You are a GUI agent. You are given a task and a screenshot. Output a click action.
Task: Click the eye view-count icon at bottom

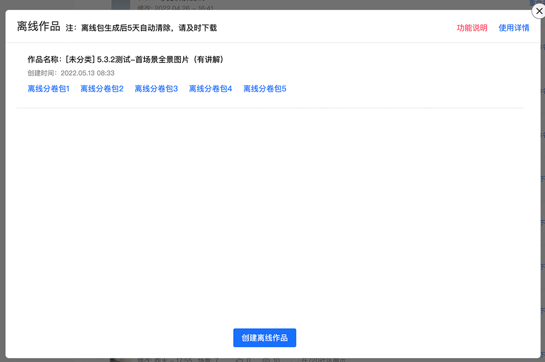[x=267, y=360]
